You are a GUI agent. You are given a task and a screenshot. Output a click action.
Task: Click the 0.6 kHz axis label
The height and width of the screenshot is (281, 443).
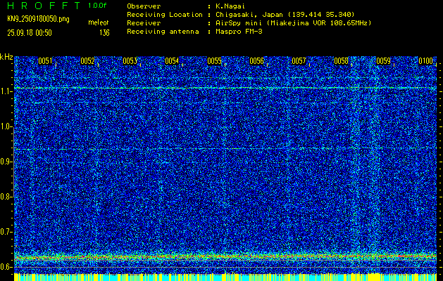(x=5, y=267)
